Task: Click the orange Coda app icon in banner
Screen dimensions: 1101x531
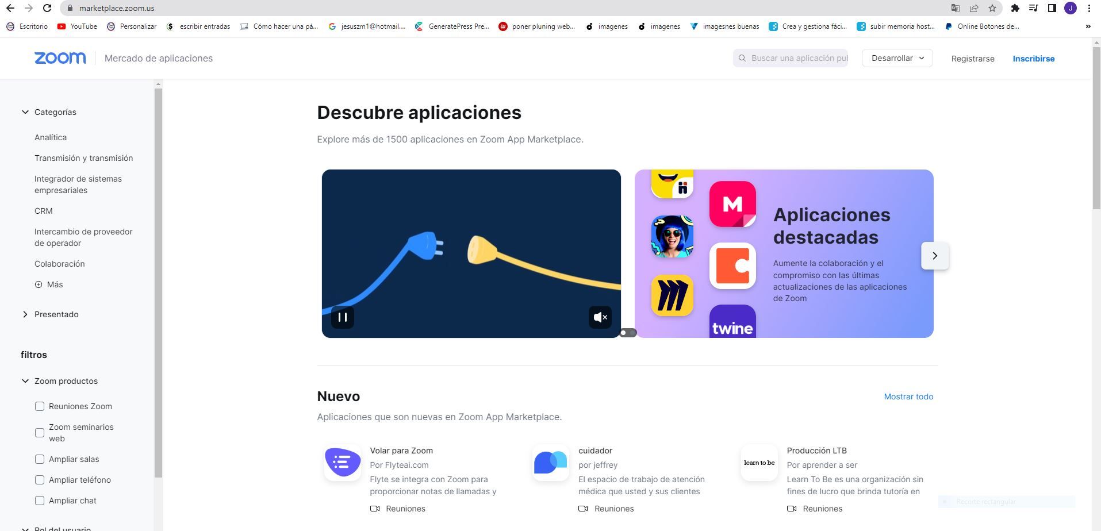Action: 732,265
